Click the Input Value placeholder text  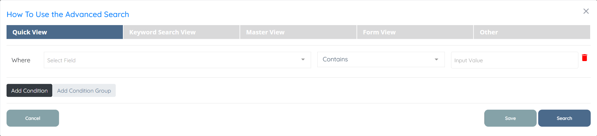coord(468,60)
